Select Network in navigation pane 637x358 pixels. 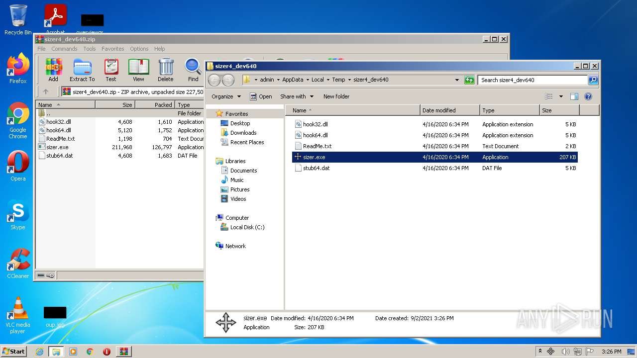tap(235, 246)
